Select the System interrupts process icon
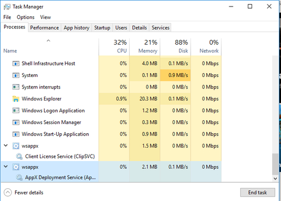The height and width of the screenshot is (201, 281). point(16,87)
